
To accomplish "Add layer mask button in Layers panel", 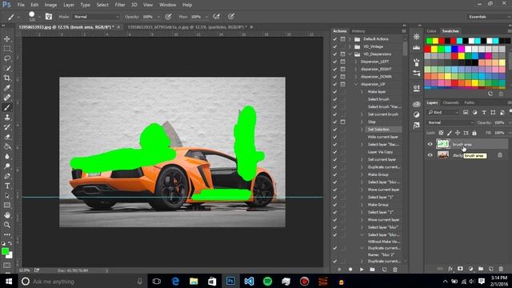I will 460,269.
